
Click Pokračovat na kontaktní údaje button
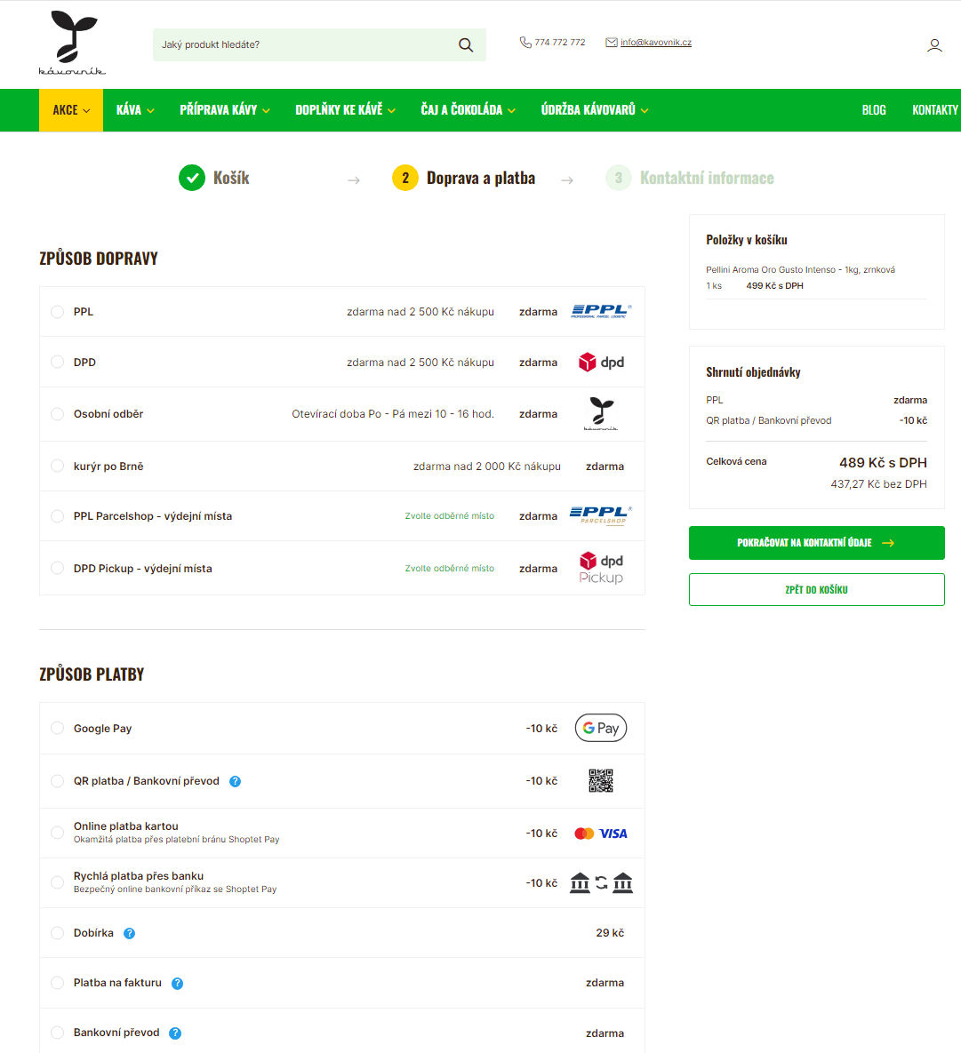click(816, 543)
